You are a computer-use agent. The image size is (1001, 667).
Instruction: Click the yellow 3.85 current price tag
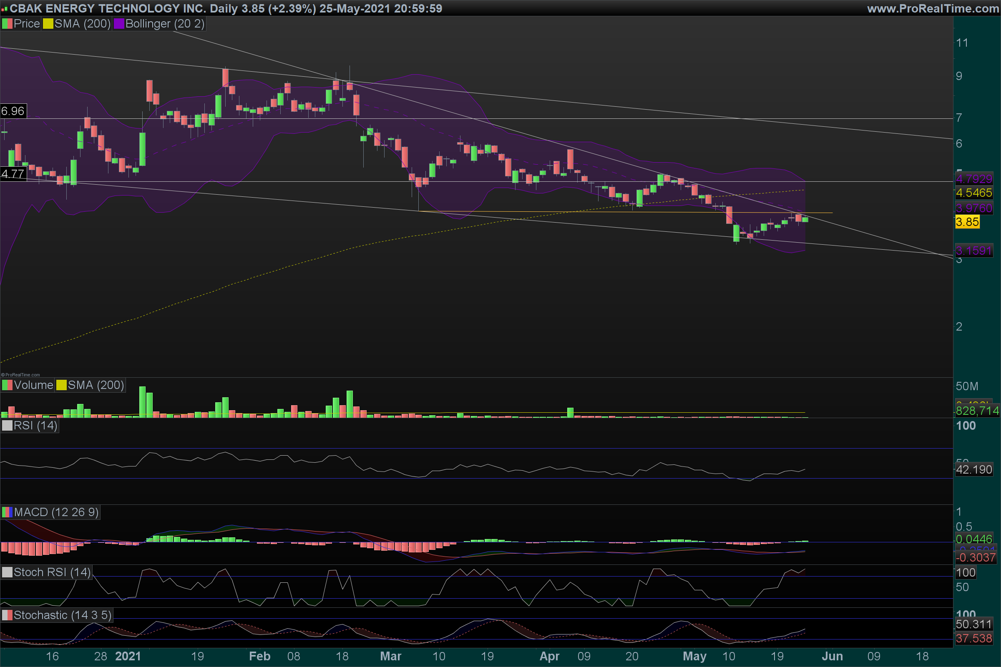pyautogui.click(x=967, y=222)
